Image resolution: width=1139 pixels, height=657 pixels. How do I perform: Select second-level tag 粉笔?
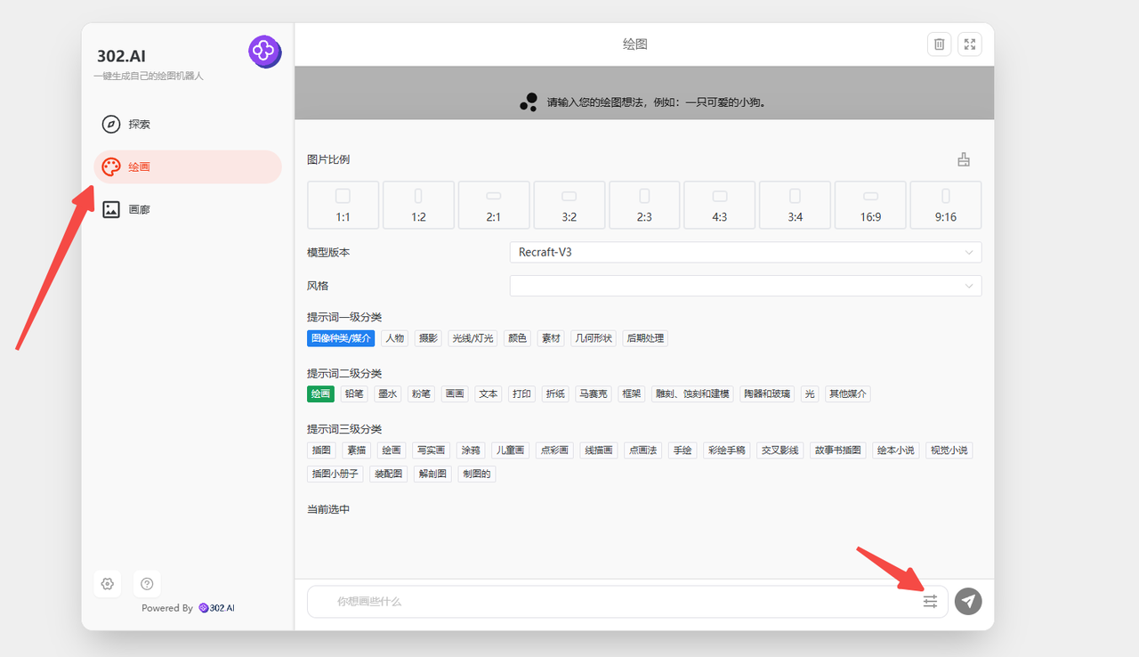421,393
